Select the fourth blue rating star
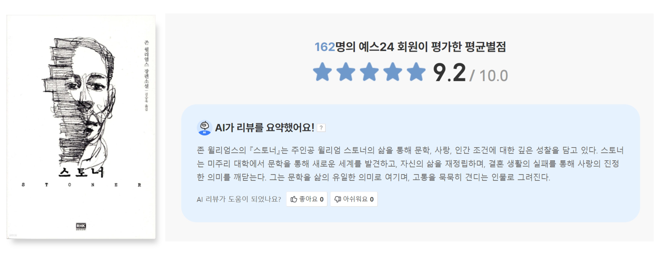Image resolution: width=659 pixels, height=255 pixels. pos(392,72)
